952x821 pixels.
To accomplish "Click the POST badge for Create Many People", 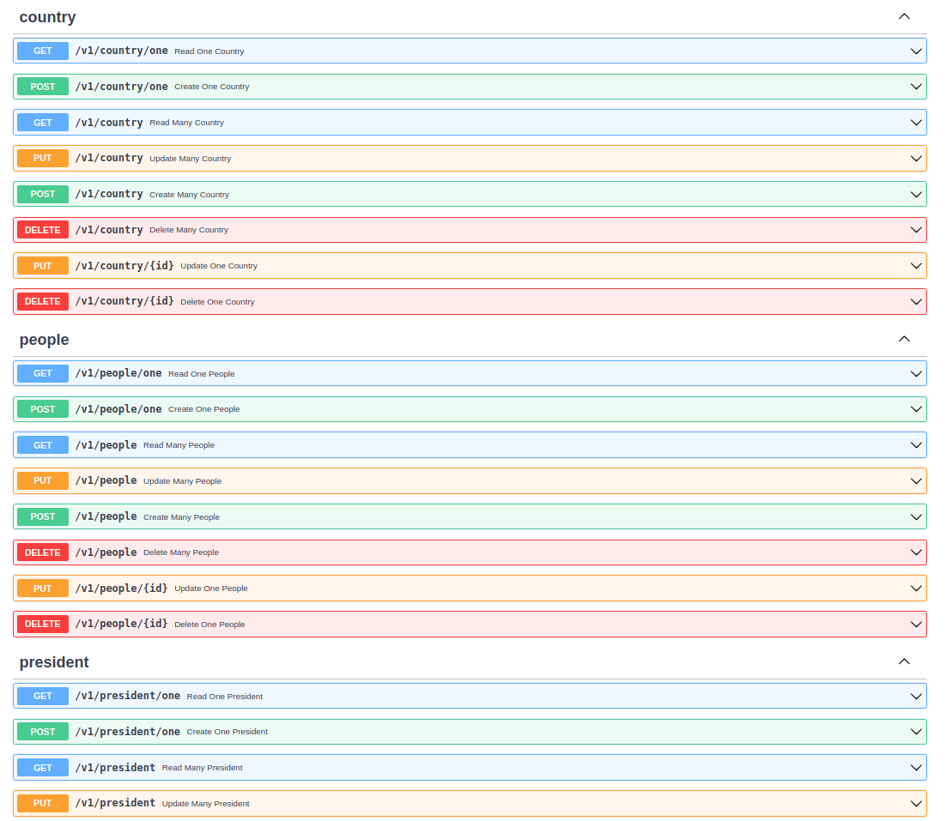I will click(43, 517).
